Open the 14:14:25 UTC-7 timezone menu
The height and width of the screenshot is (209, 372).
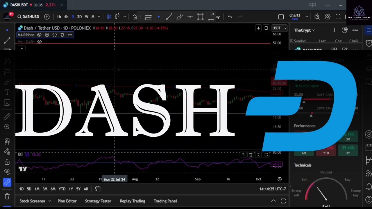click(273, 189)
